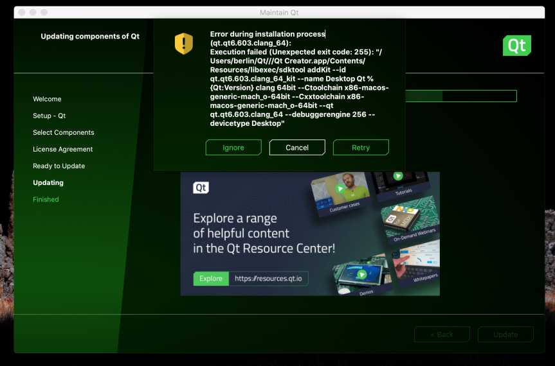Select the Updating step in sidebar
The height and width of the screenshot is (366, 555).
[x=48, y=182]
